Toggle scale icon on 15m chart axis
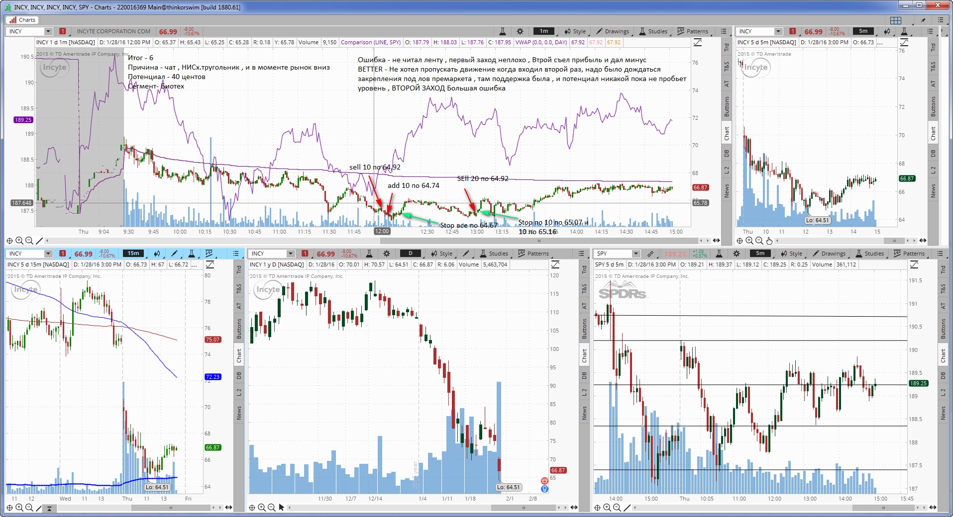 pyautogui.click(x=210, y=264)
